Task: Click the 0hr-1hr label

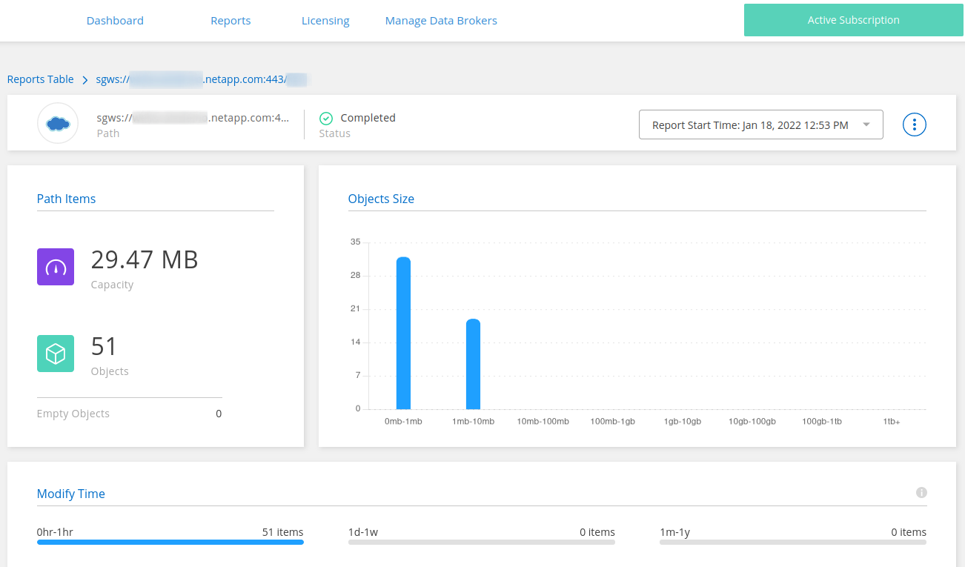Action: pos(55,532)
